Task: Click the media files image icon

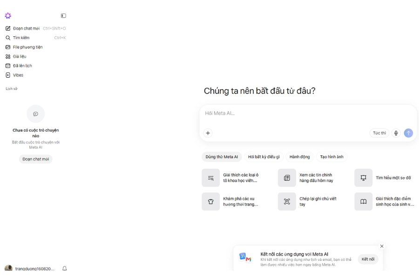Action: click(8, 47)
